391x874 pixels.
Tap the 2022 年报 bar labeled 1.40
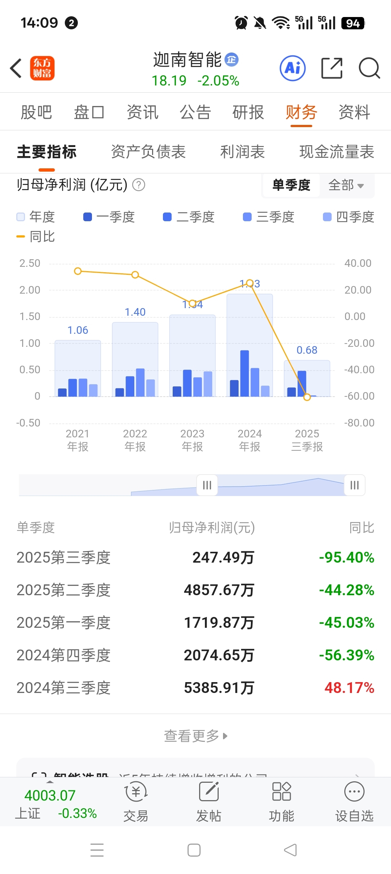pos(135,359)
